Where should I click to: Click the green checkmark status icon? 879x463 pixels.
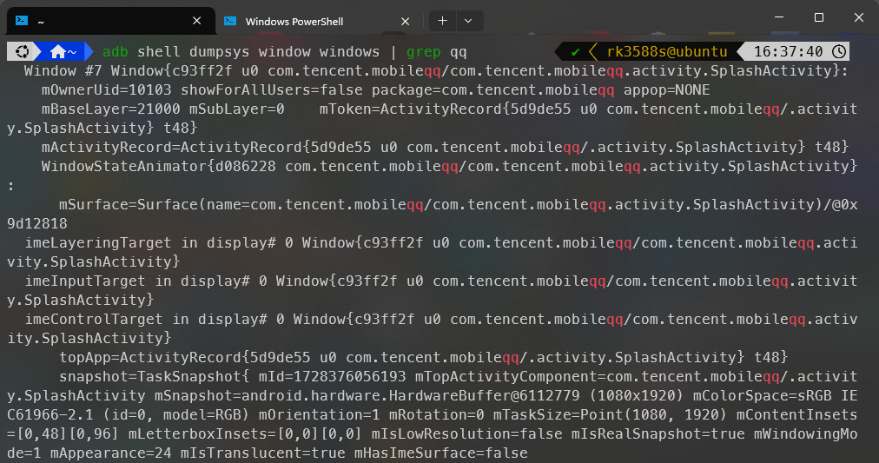pyautogui.click(x=575, y=52)
